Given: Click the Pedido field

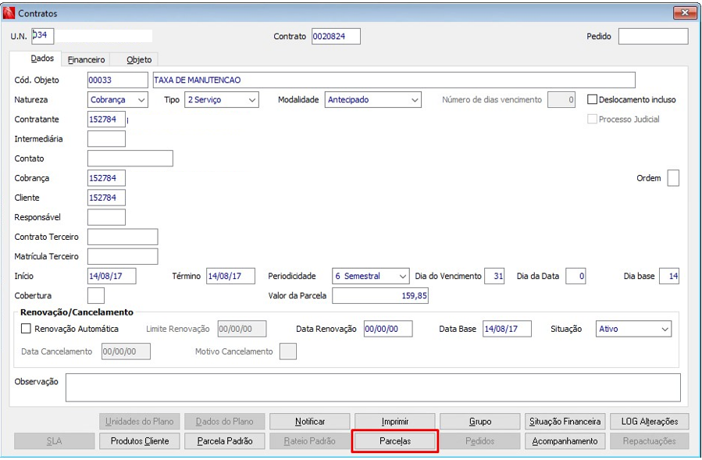Looking at the screenshot, I should (x=654, y=36).
